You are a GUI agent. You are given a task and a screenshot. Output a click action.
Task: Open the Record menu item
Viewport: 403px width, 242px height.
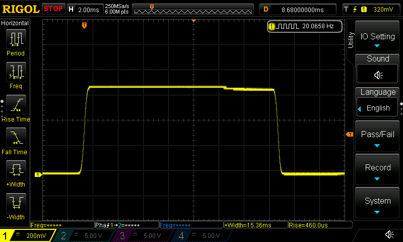378,171
